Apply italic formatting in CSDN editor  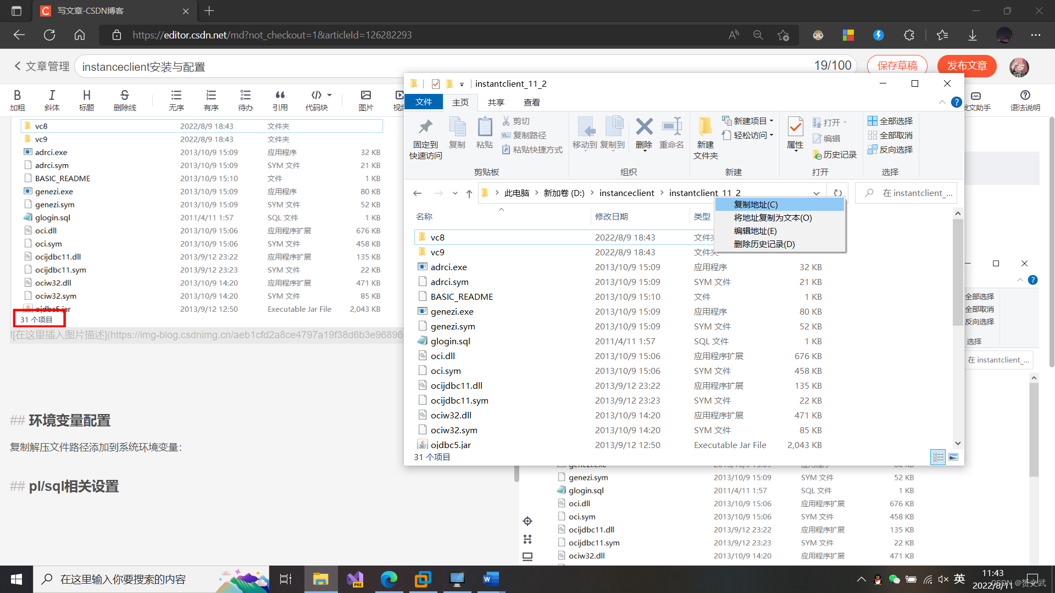pyautogui.click(x=52, y=100)
